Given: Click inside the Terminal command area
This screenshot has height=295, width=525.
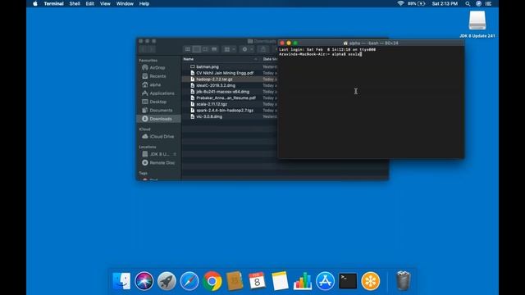Looking at the screenshot, I should coord(371,102).
